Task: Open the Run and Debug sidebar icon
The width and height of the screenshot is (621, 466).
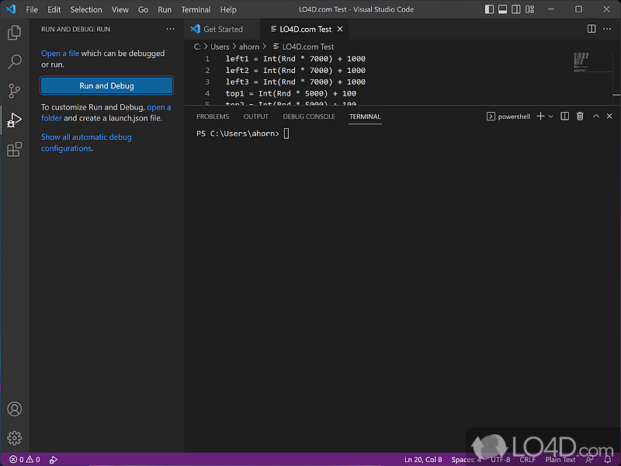Action: 14,119
